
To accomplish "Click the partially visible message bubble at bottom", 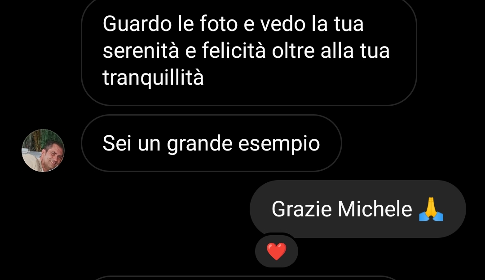I will 244,278.
